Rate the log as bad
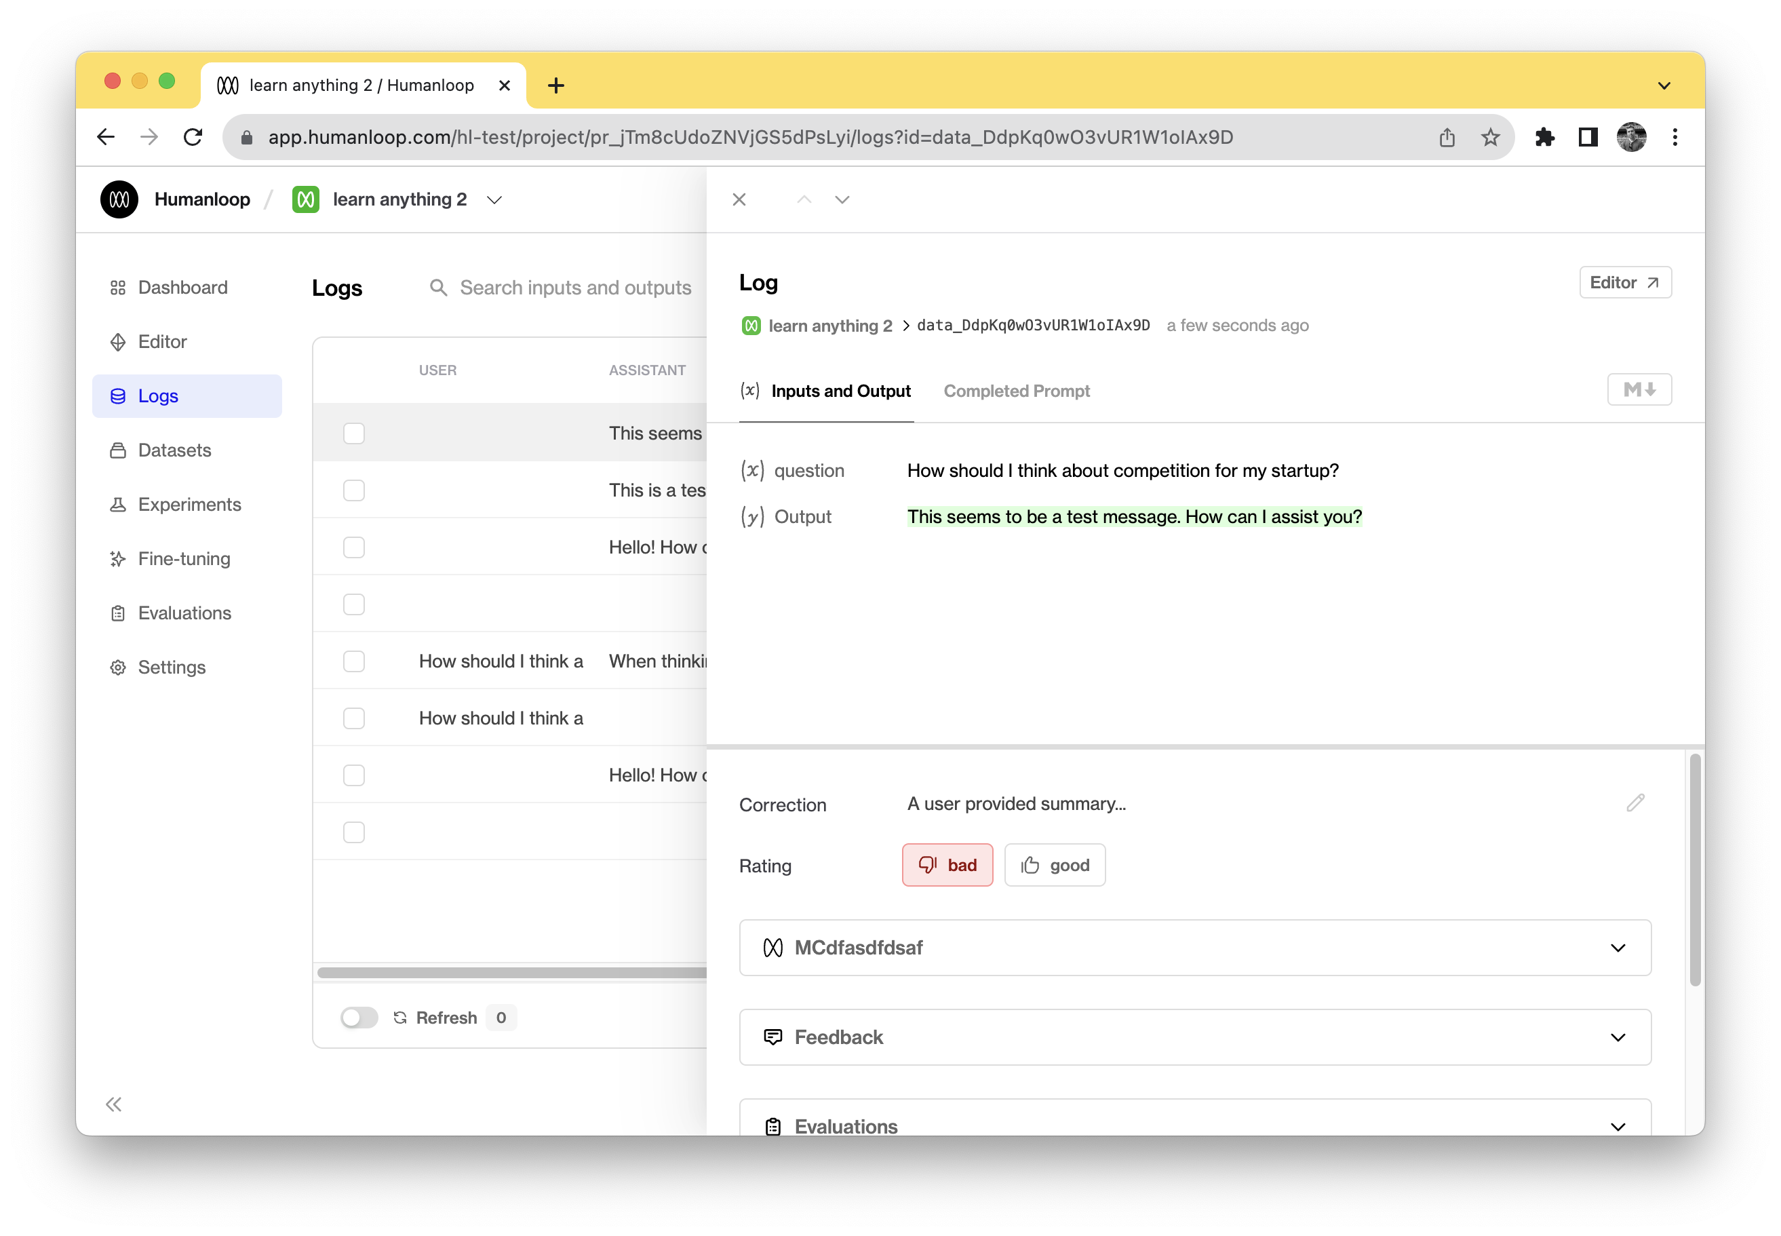This screenshot has height=1236, width=1781. (946, 864)
